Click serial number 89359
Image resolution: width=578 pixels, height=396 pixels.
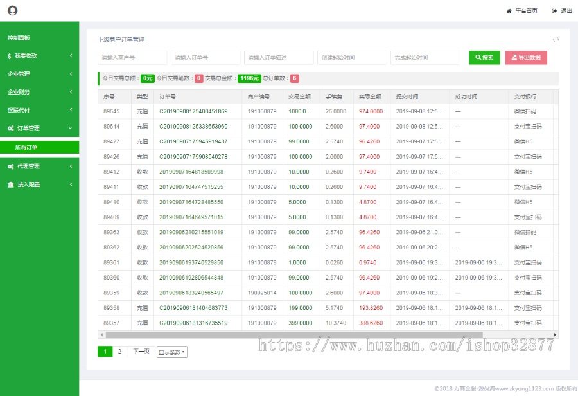(x=111, y=293)
